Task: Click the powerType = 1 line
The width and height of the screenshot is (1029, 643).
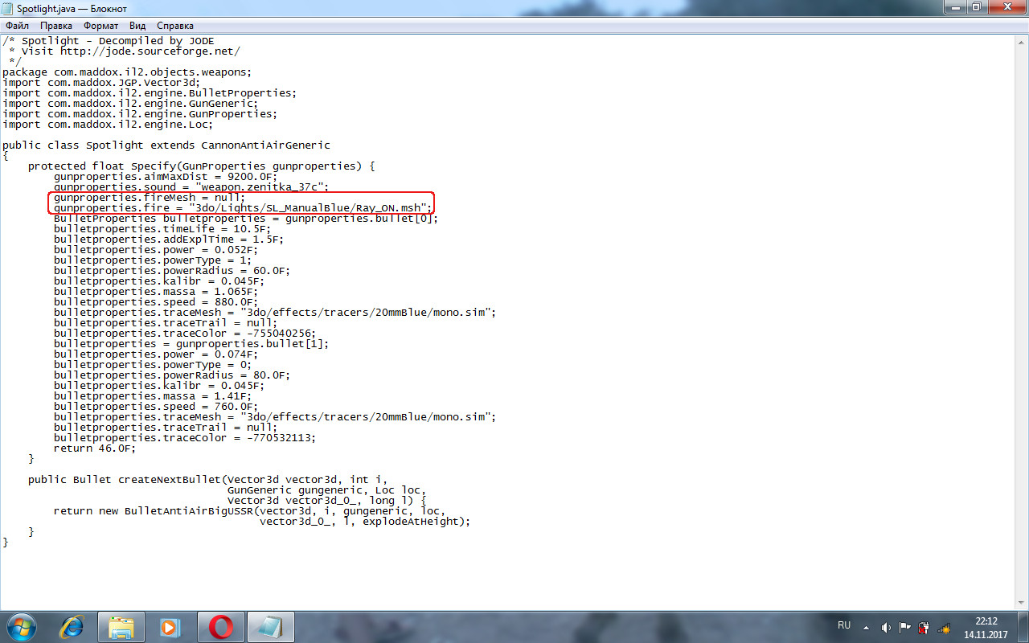Action: coord(153,260)
